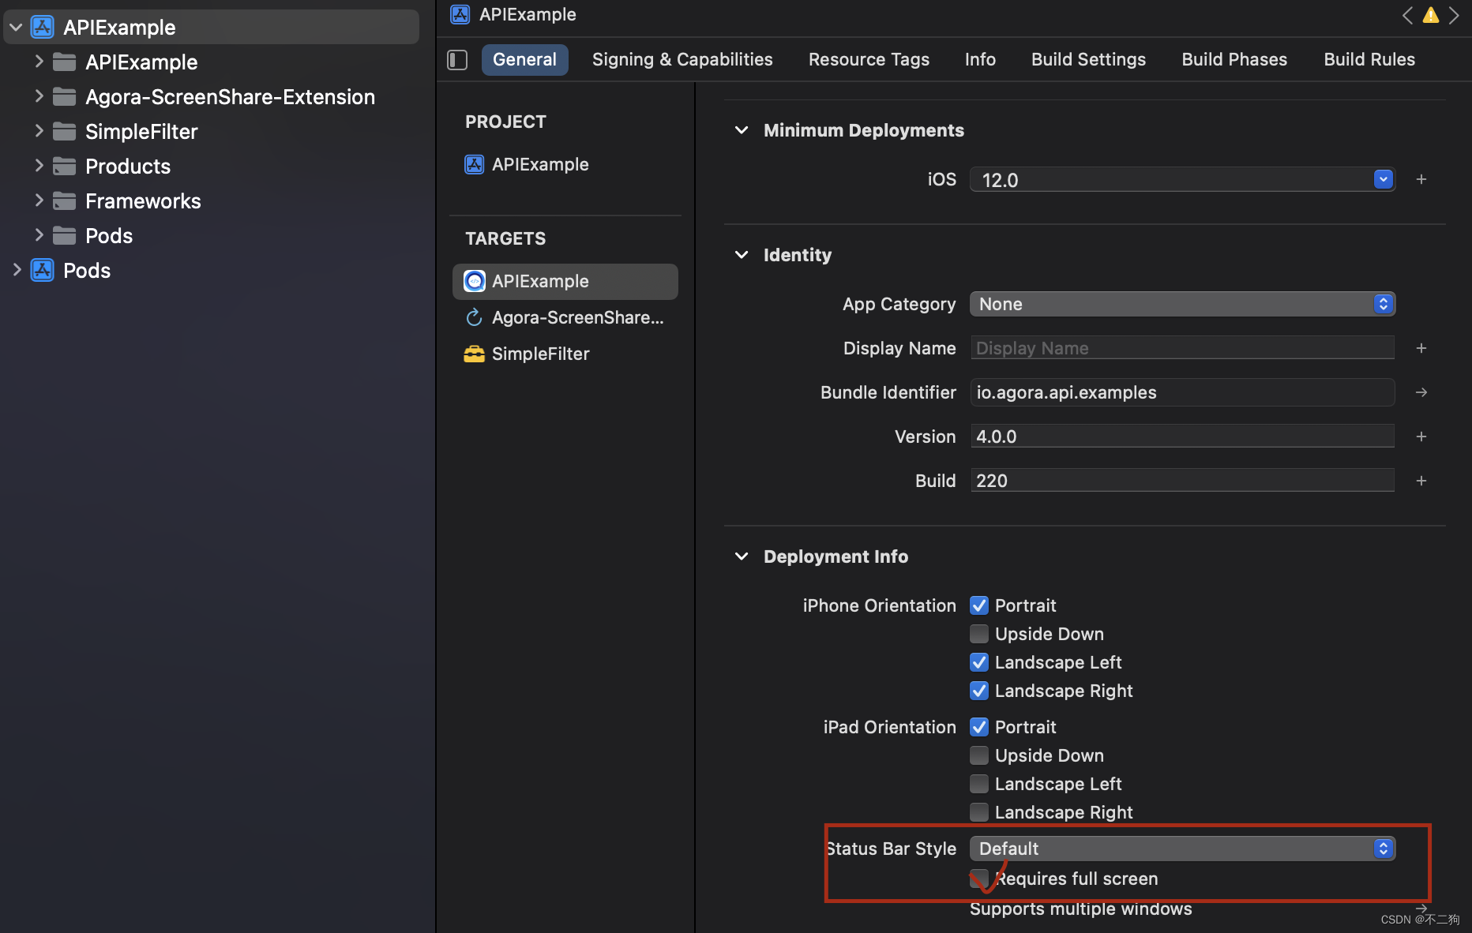Click the SimpleFilter toolbox target icon

[x=474, y=354]
